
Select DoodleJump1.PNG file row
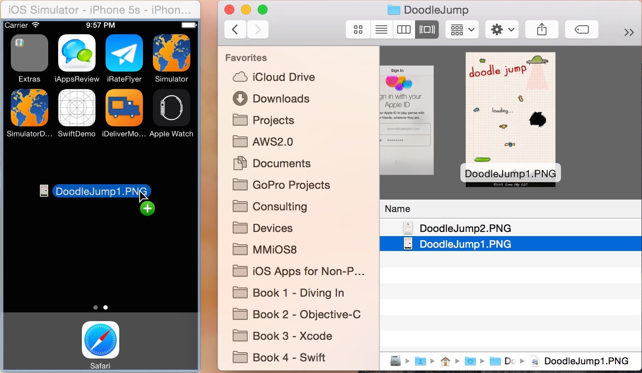(x=511, y=244)
